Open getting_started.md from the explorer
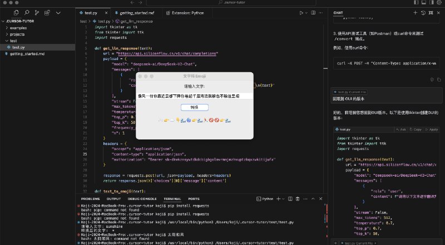This screenshot has height=245, width=445. pos(27,53)
